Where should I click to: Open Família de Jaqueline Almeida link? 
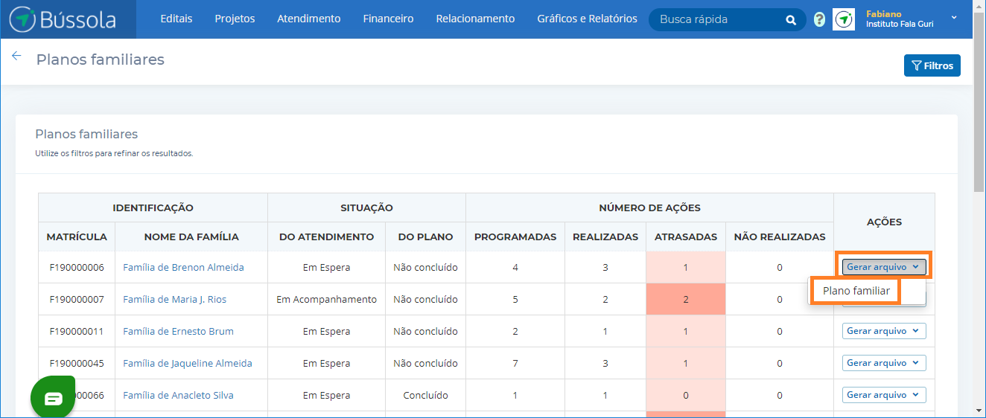tap(188, 363)
